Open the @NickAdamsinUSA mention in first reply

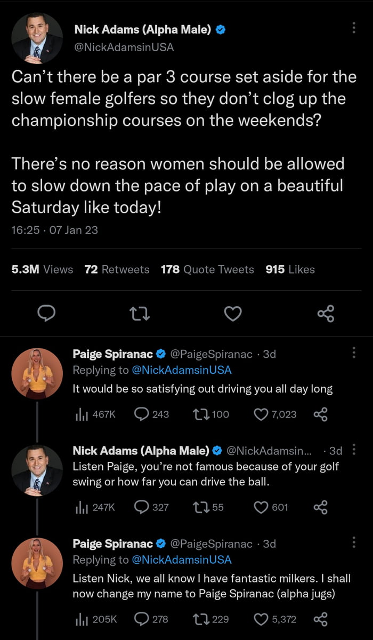(181, 370)
